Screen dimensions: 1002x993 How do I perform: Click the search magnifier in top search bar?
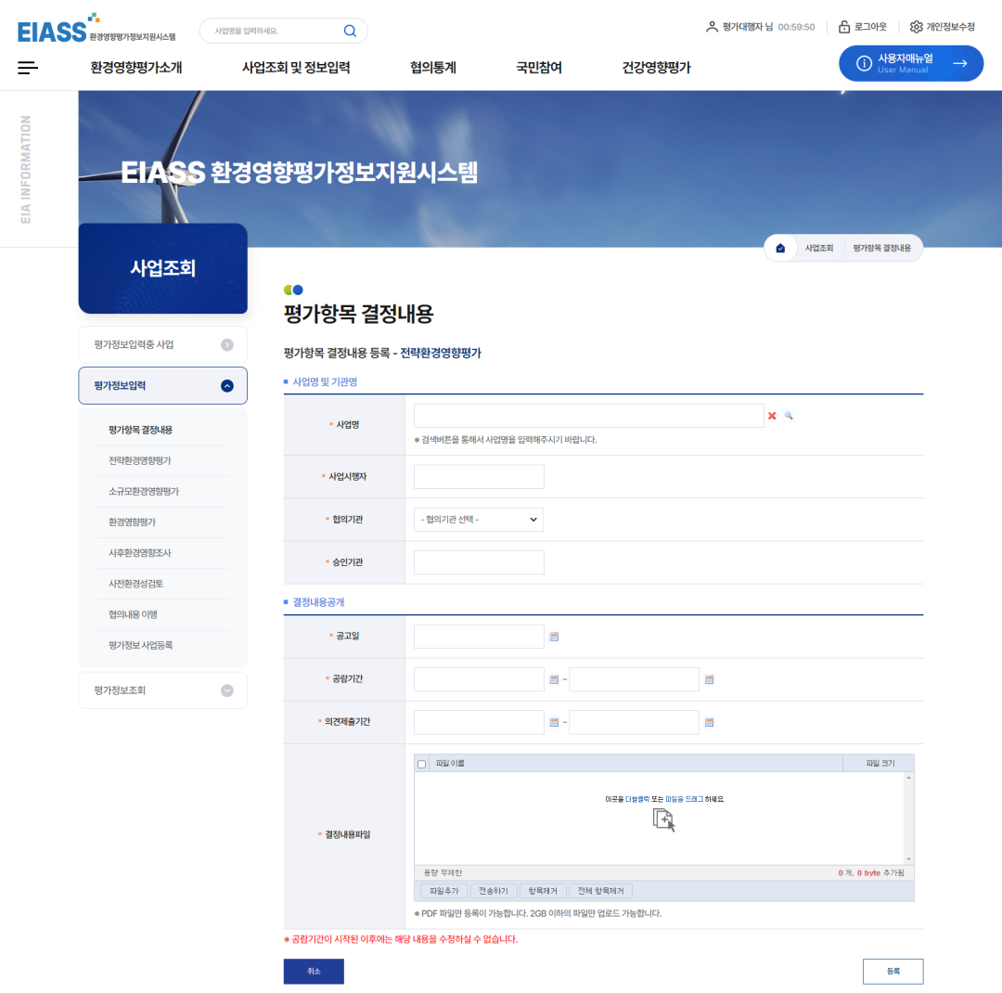click(350, 31)
